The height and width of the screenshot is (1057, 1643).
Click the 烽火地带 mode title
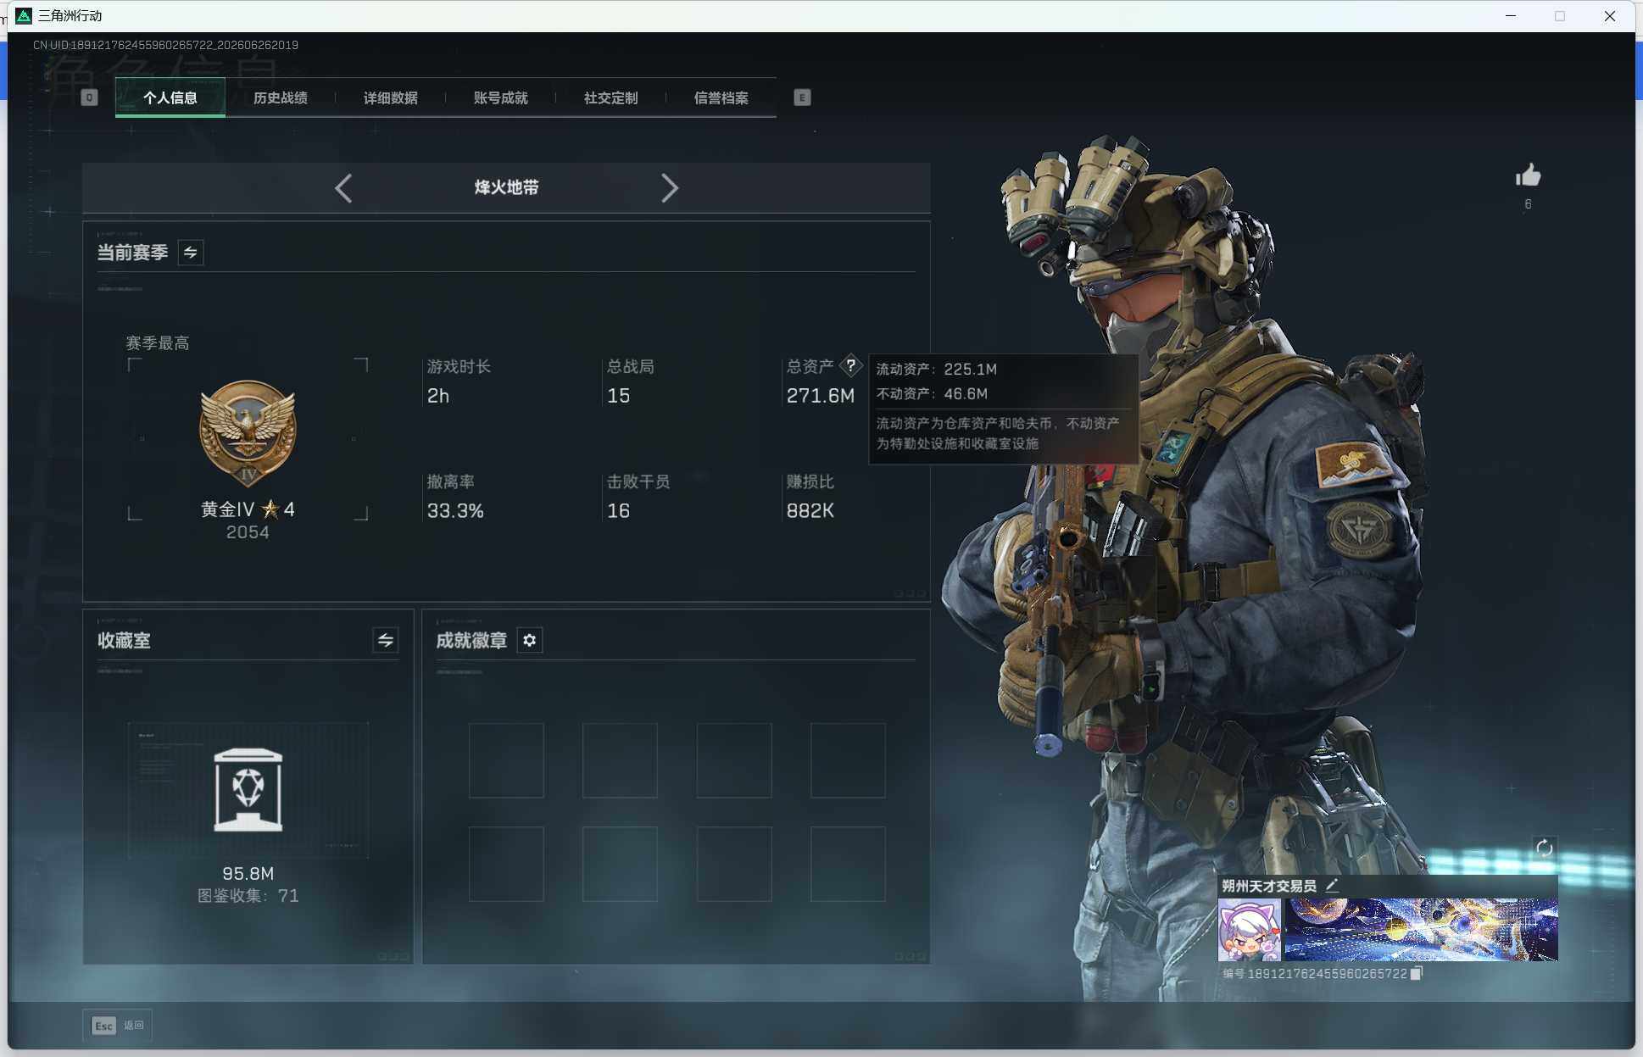click(506, 187)
